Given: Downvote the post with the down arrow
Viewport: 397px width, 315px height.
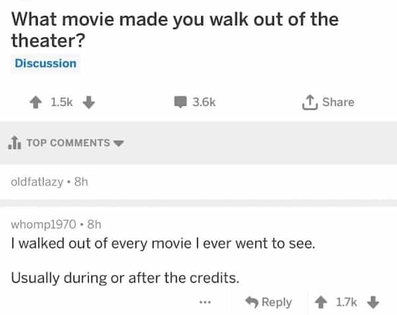Looking at the screenshot, I should (91, 102).
